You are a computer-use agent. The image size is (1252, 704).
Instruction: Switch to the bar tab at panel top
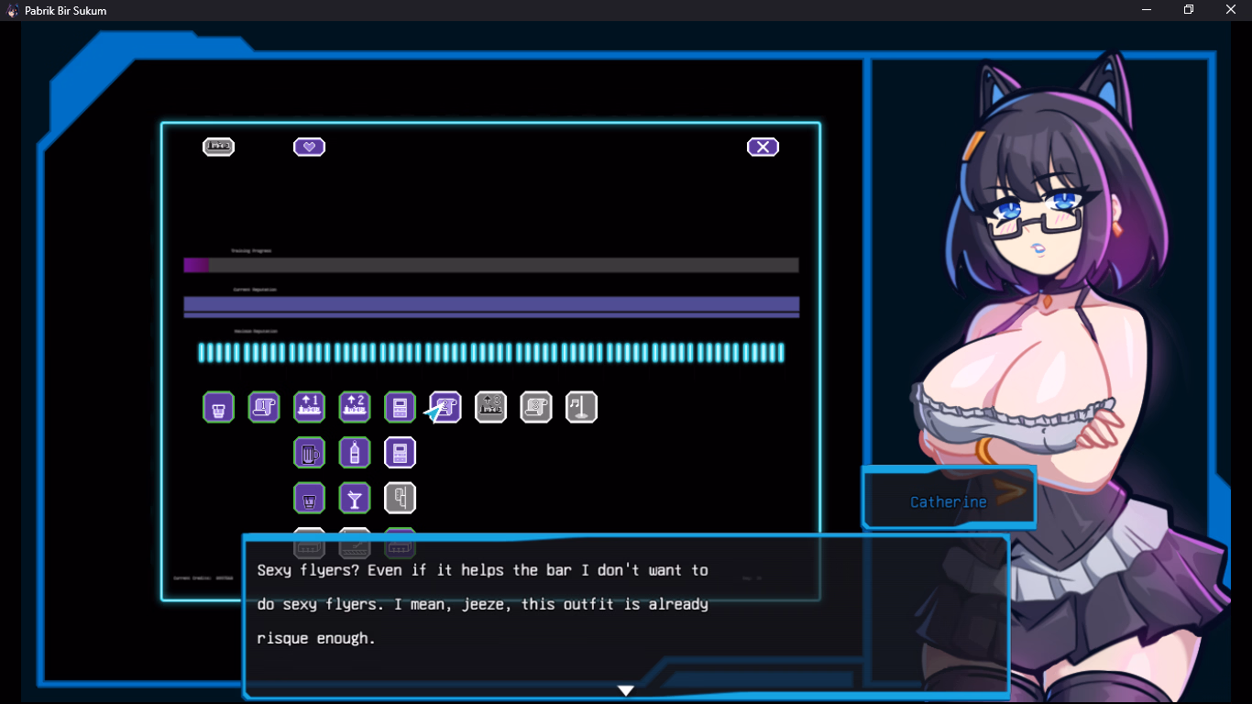218,147
